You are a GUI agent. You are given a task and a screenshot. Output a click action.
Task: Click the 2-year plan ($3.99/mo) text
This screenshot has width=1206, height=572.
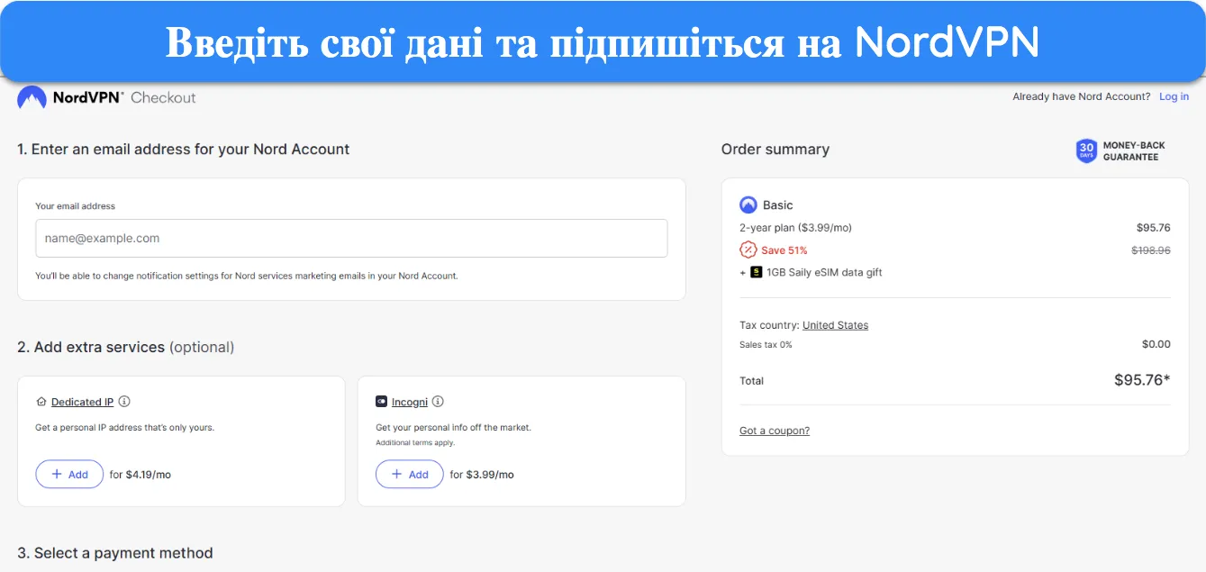[x=795, y=228]
